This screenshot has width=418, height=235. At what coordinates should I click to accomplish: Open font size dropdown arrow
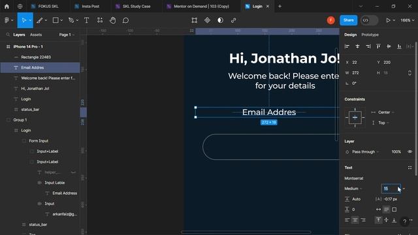404,189
